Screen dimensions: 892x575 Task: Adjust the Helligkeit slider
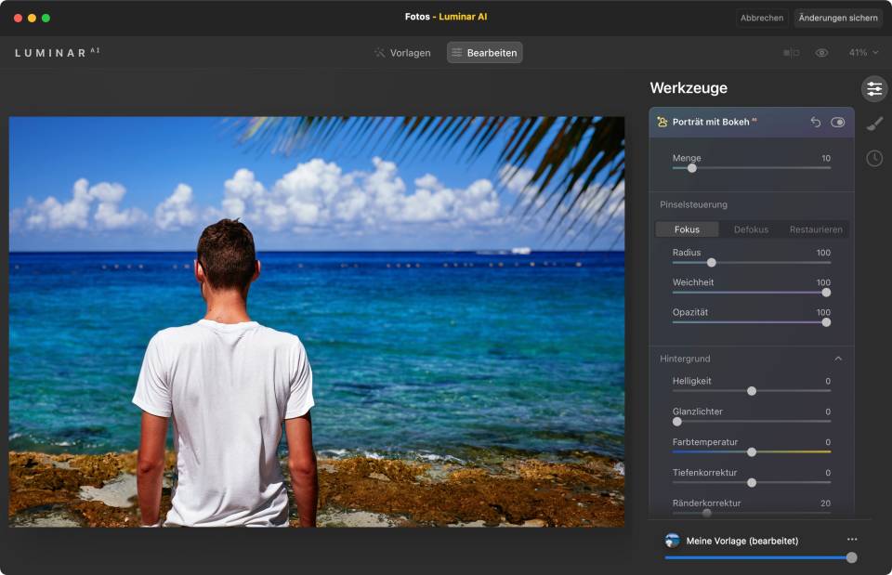tap(751, 391)
